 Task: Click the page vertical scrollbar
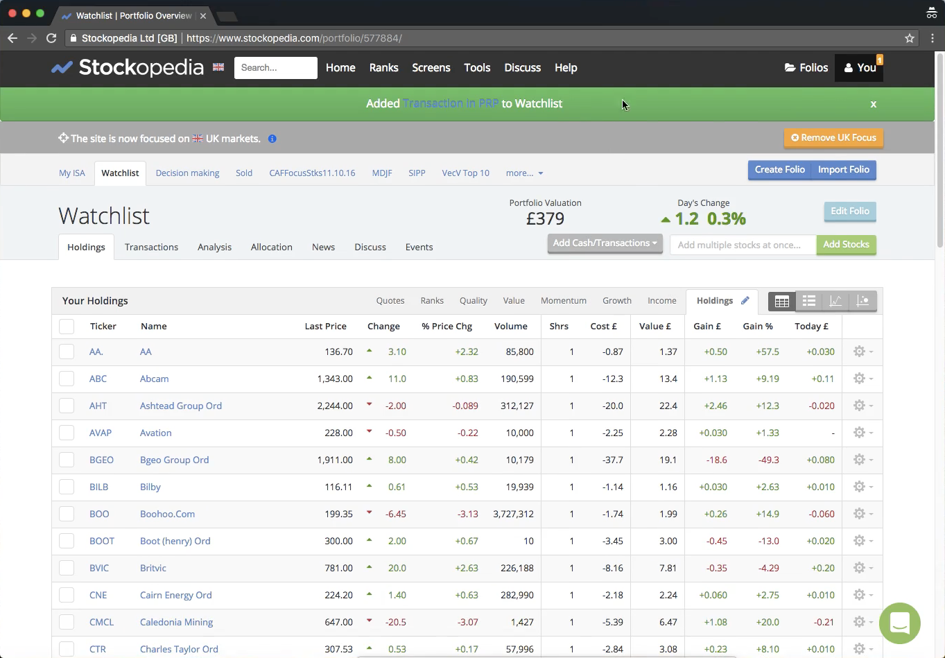(940, 149)
